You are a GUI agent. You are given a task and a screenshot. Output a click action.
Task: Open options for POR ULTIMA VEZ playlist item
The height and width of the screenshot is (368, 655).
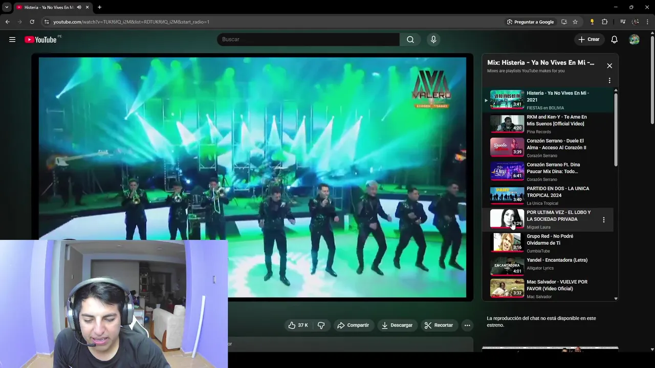coord(604,220)
